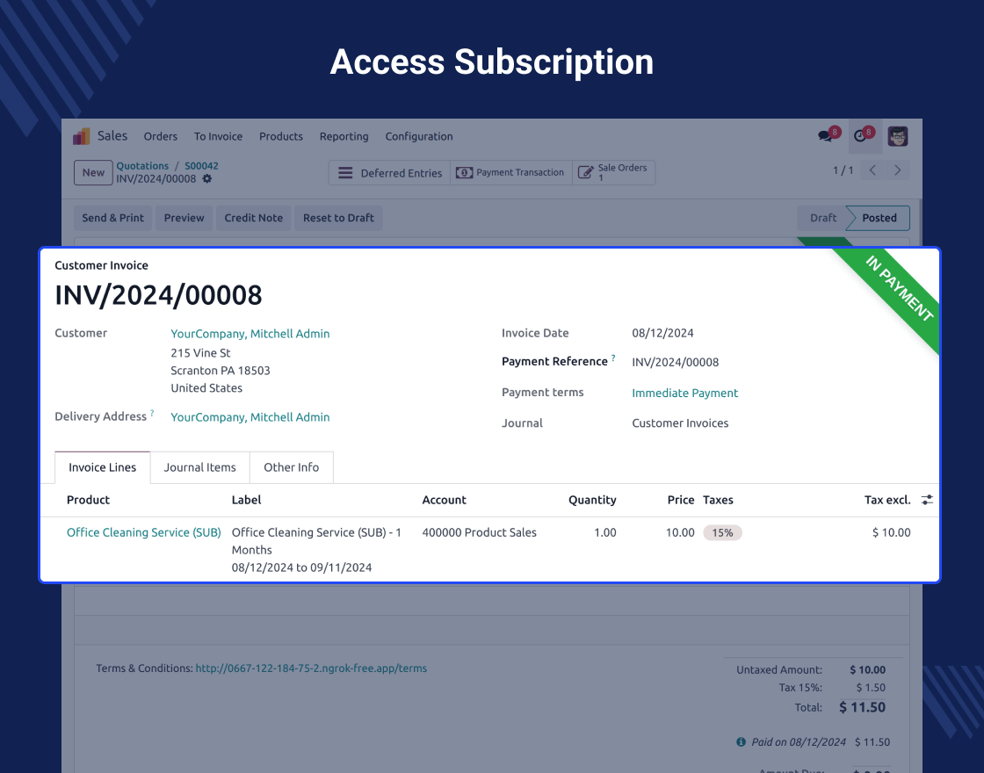Click the Payment Reference help question mark

(613, 358)
